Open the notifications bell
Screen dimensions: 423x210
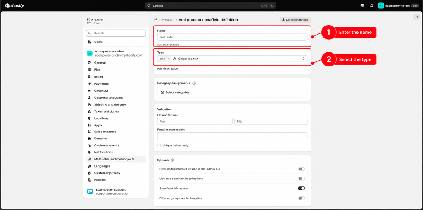coord(371,5)
